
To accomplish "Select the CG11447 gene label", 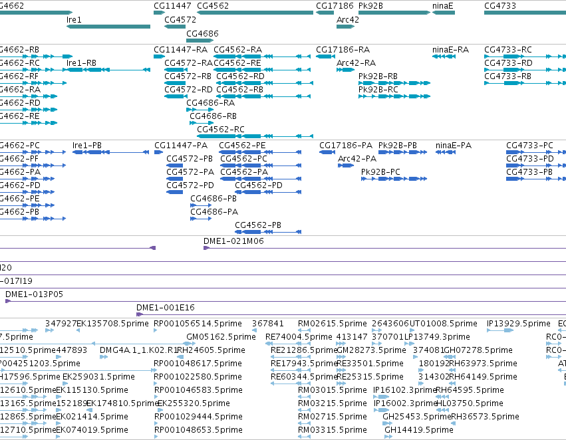I will tap(172, 6).
